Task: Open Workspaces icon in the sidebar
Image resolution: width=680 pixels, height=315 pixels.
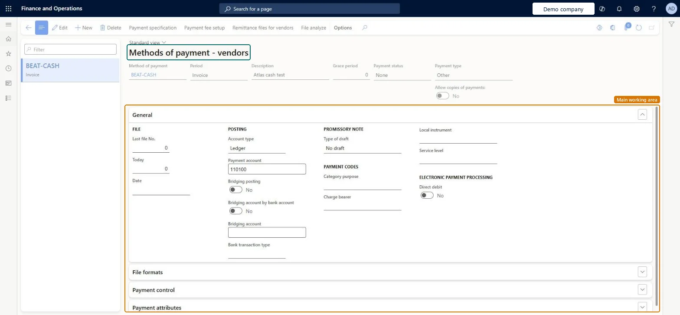Action: (x=8, y=83)
